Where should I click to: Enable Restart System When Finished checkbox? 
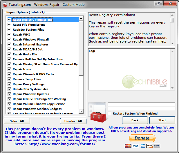pyautogui.click(x=109, y=113)
